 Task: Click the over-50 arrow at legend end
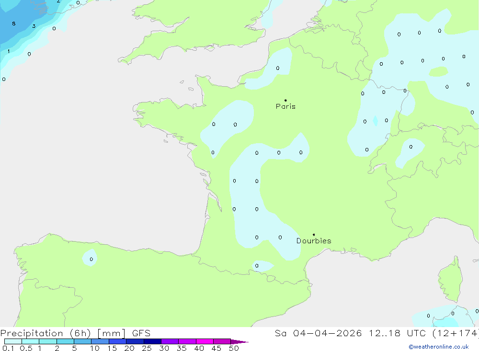coord(239,342)
